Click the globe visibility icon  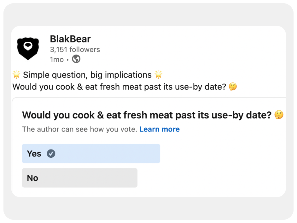[x=76, y=59]
